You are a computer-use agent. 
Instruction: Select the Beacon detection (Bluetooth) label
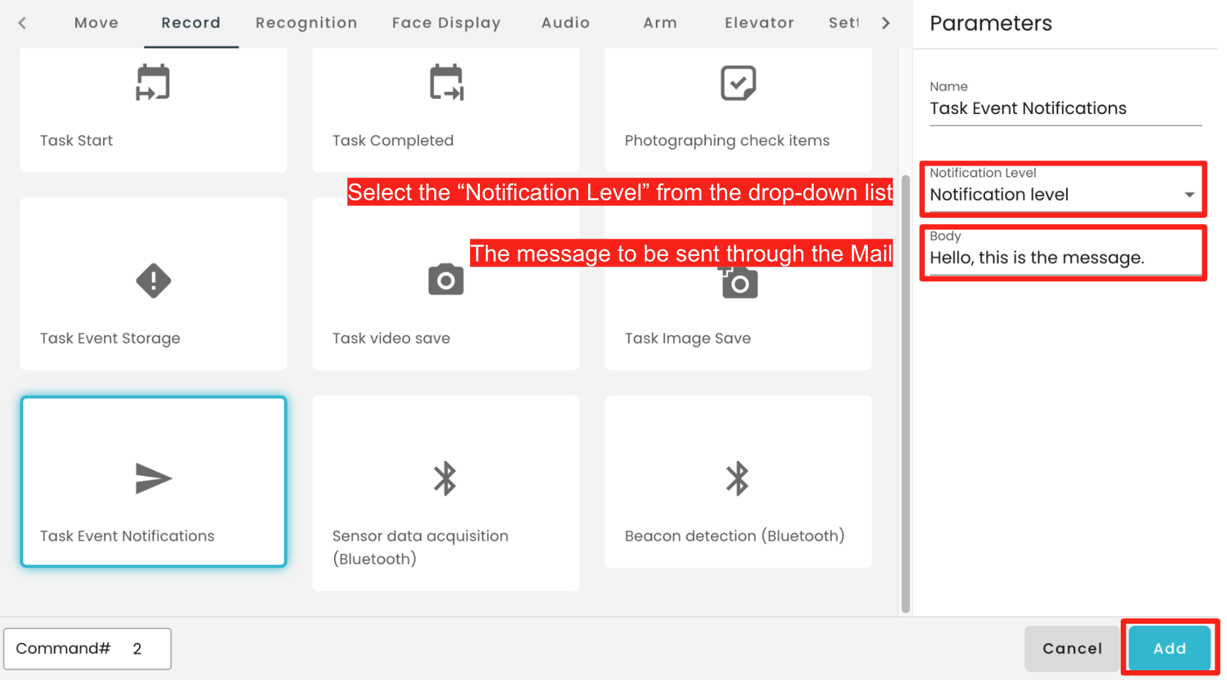tap(735, 536)
